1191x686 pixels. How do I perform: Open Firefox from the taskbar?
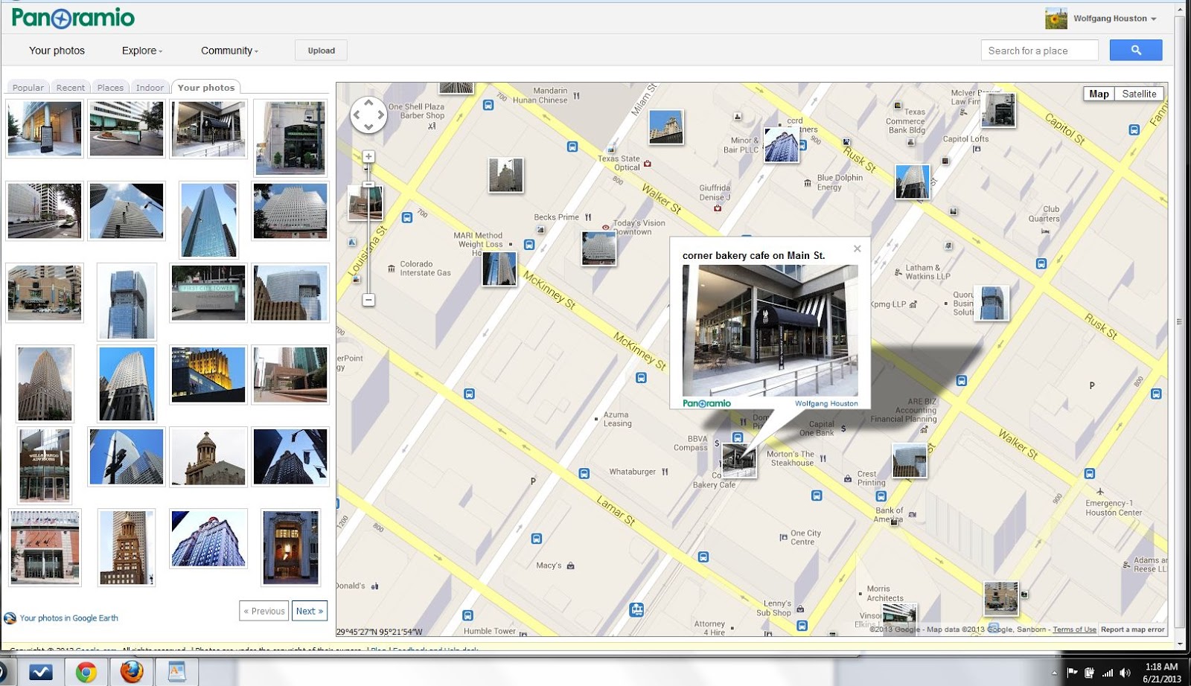(x=132, y=672)
